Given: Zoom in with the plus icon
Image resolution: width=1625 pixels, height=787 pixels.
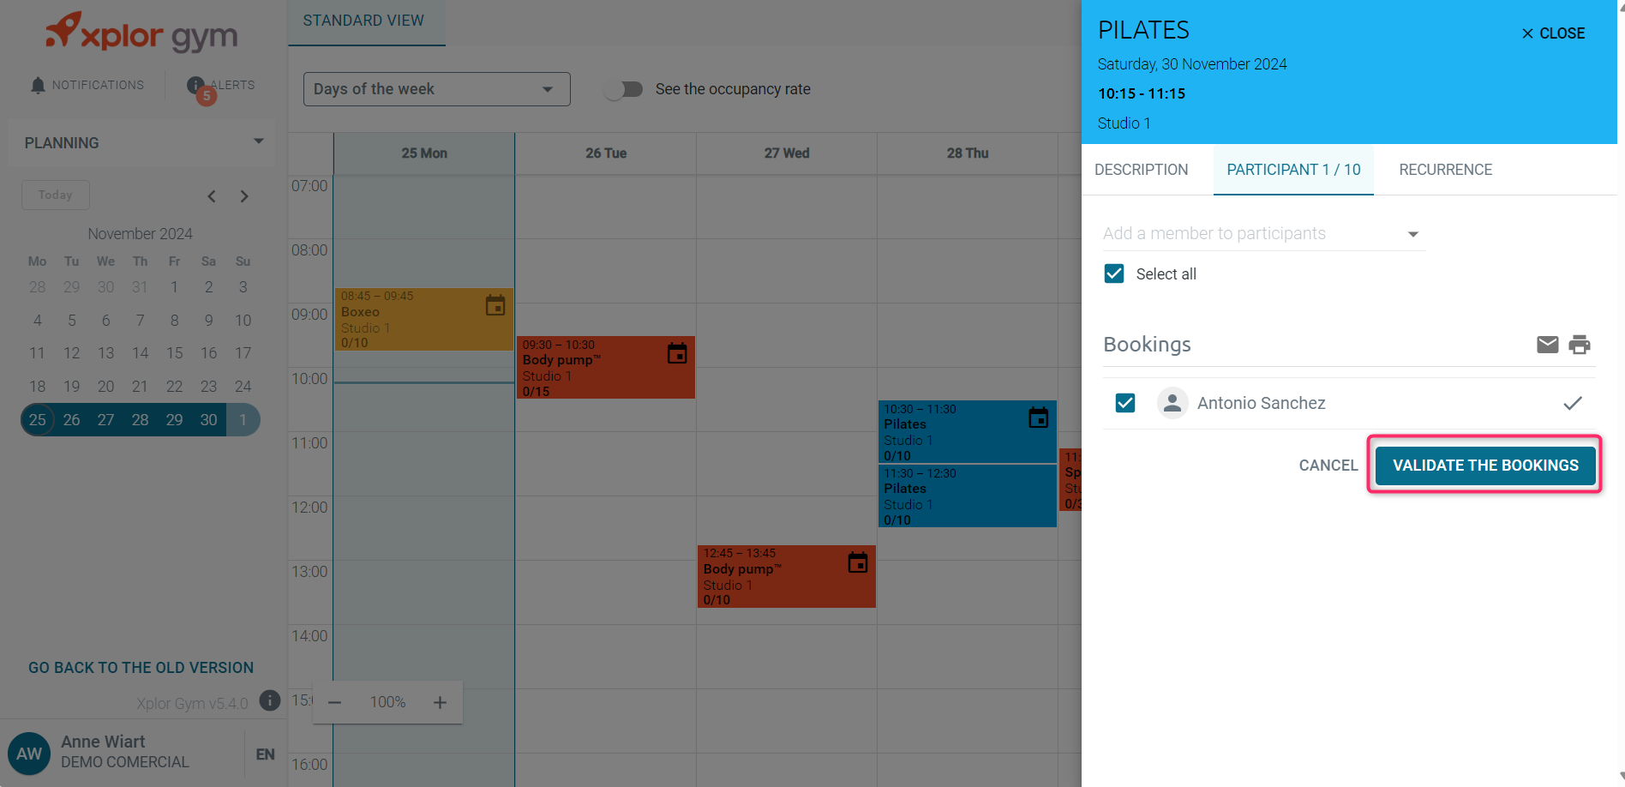Looking at the screenshot, I should tap(440, 702).
